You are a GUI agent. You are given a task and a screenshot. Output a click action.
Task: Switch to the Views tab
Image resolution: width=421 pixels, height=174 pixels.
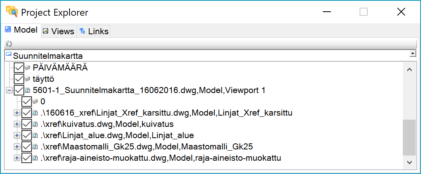click(x=59, y=31)
